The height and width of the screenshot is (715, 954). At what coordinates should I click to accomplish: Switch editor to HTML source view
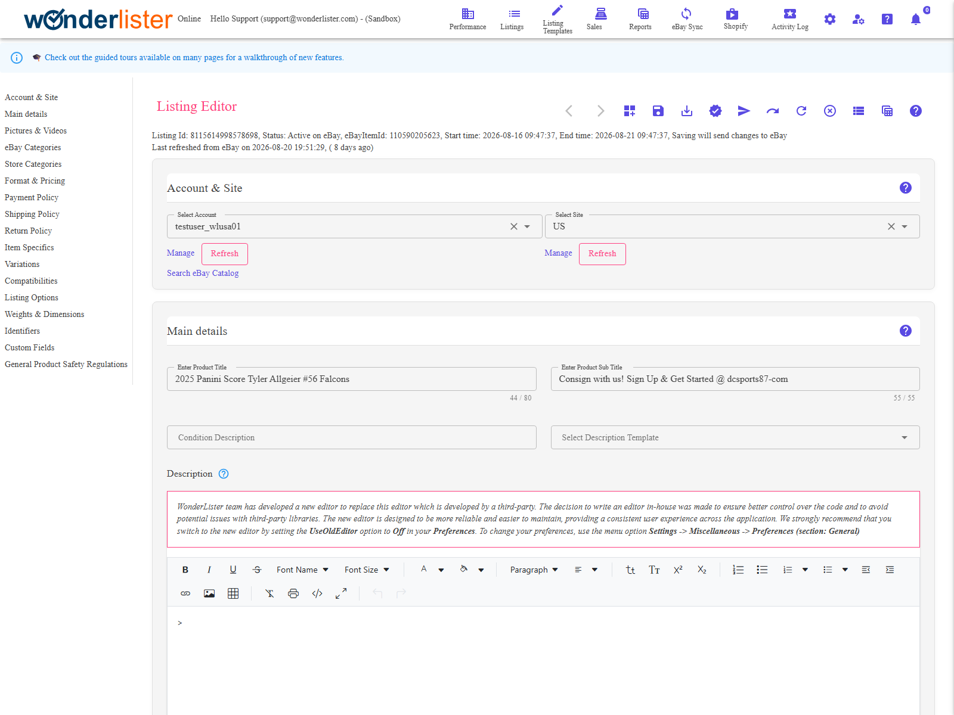pos(317,593)
